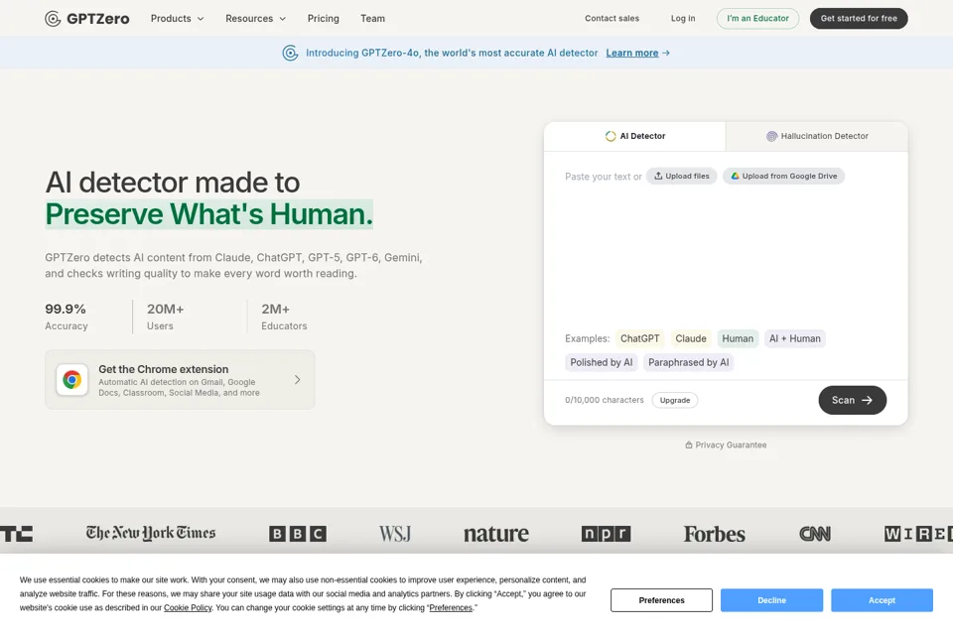Load the AI + Human example
Viewport: 953px width, 635px height.
(x=794, y=338)
